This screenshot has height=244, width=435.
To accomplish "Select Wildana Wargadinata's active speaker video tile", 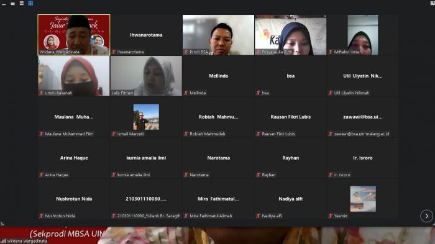I will coord(74,35).
